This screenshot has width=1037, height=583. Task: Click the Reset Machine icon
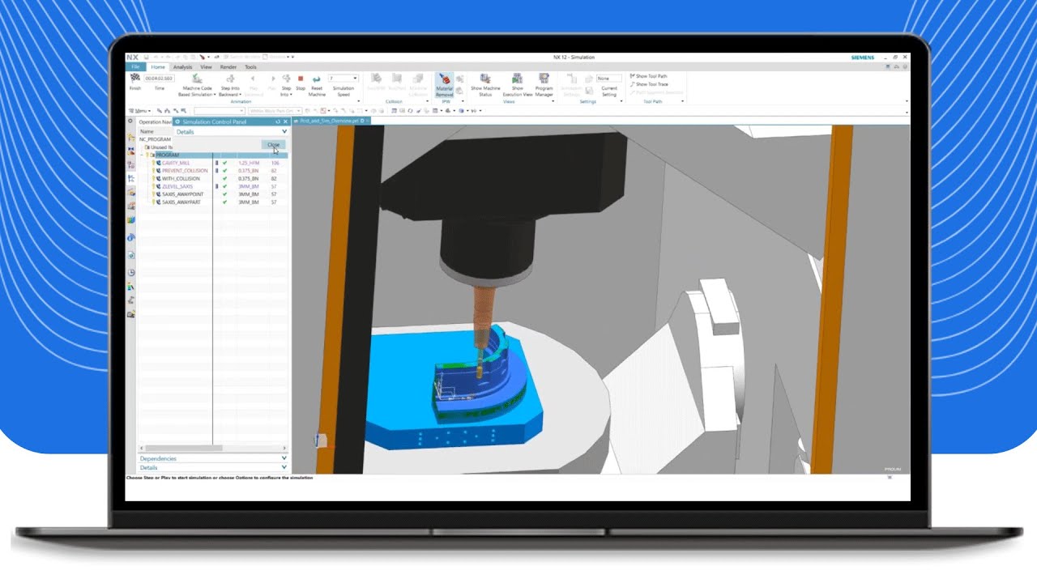(x=317, y=79)
